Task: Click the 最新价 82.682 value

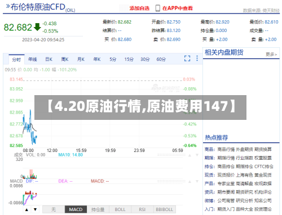Action: [x=125, y=22]
